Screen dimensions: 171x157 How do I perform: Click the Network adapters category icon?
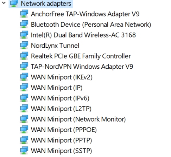[x=14, y=4]
